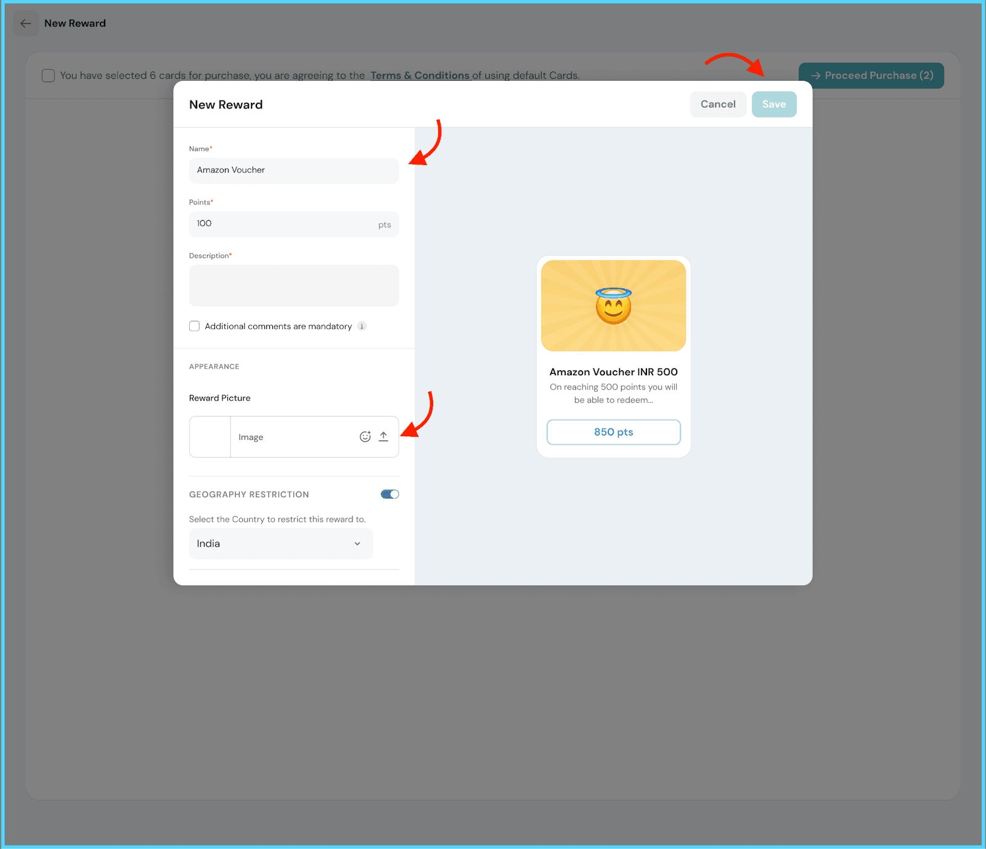Open the Terms & Conditions link
The height and width of the screenshot is (849, 986).
pos(420,76)
